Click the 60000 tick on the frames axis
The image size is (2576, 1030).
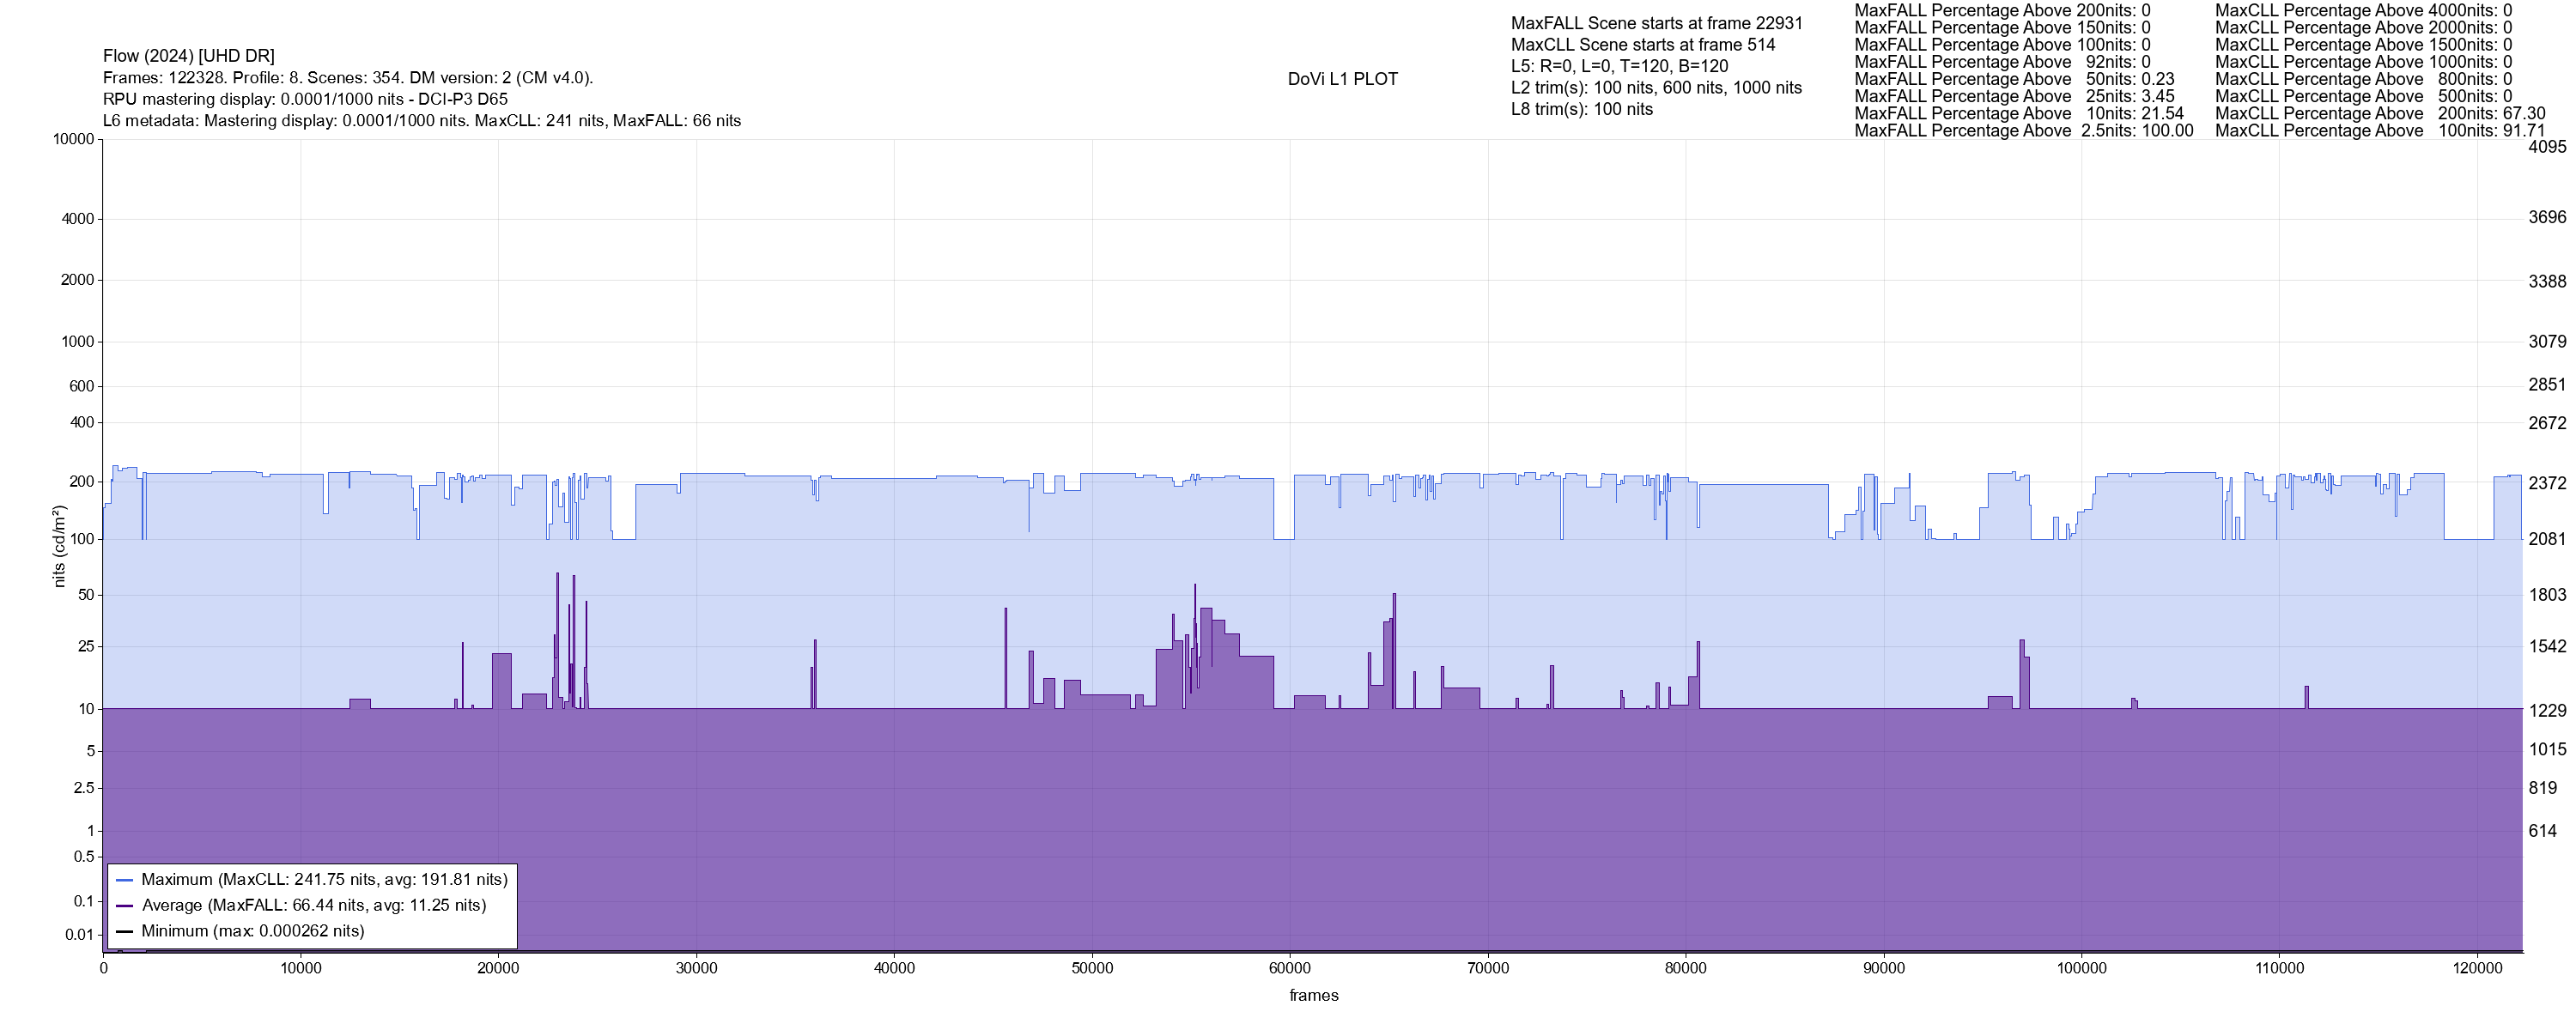click(1289, 969)
